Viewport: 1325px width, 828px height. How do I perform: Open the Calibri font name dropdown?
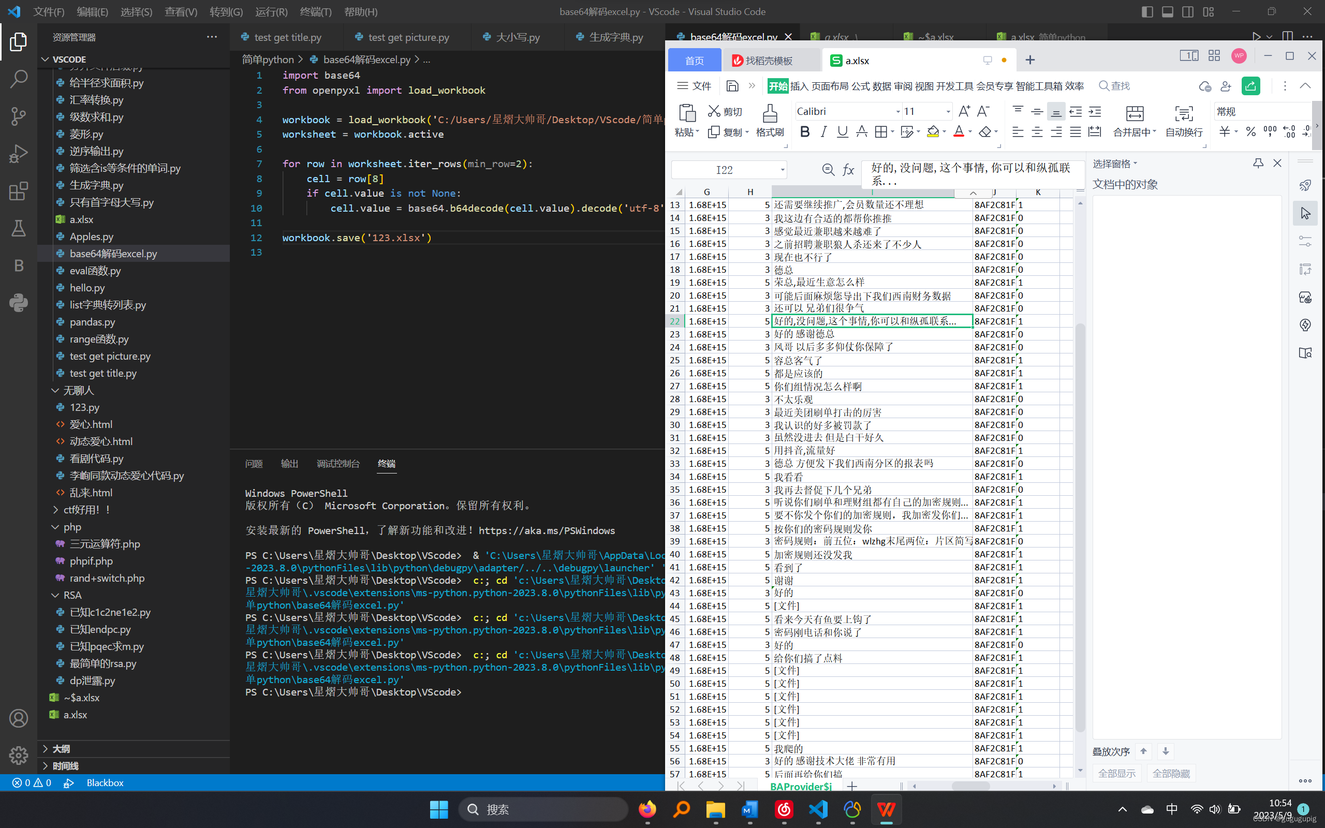898,112
